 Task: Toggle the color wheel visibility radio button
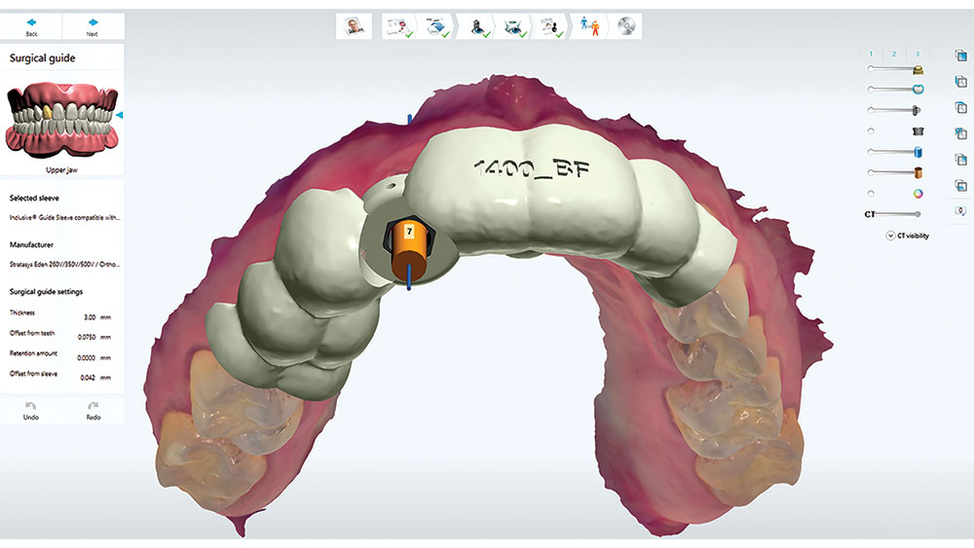tap(871, 193)
